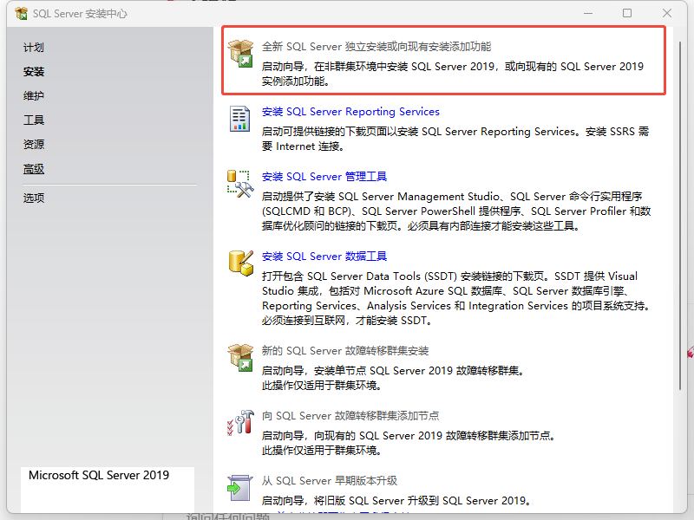Click the text 在非群集环境中安装 SQL Server 2019
This screenshot has height=520, width=694.
pyautogui.click(x=403, y=67)
